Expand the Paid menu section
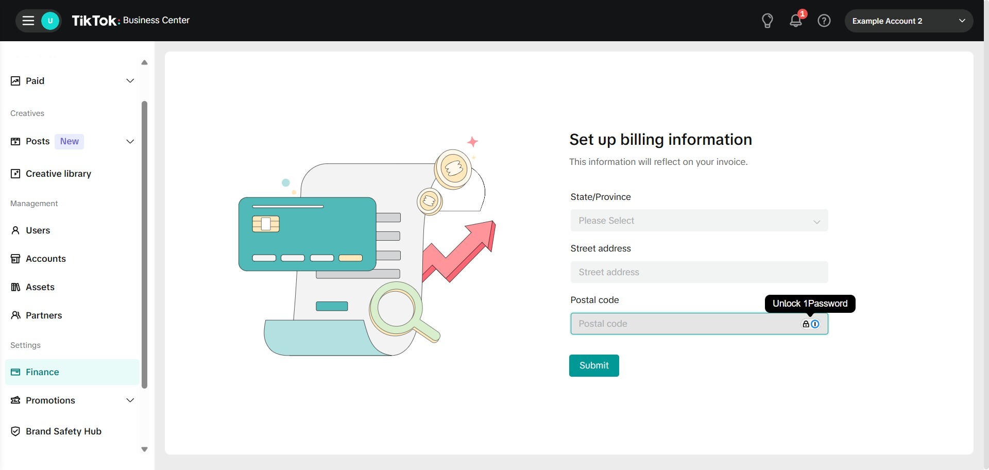 [130, 81]
